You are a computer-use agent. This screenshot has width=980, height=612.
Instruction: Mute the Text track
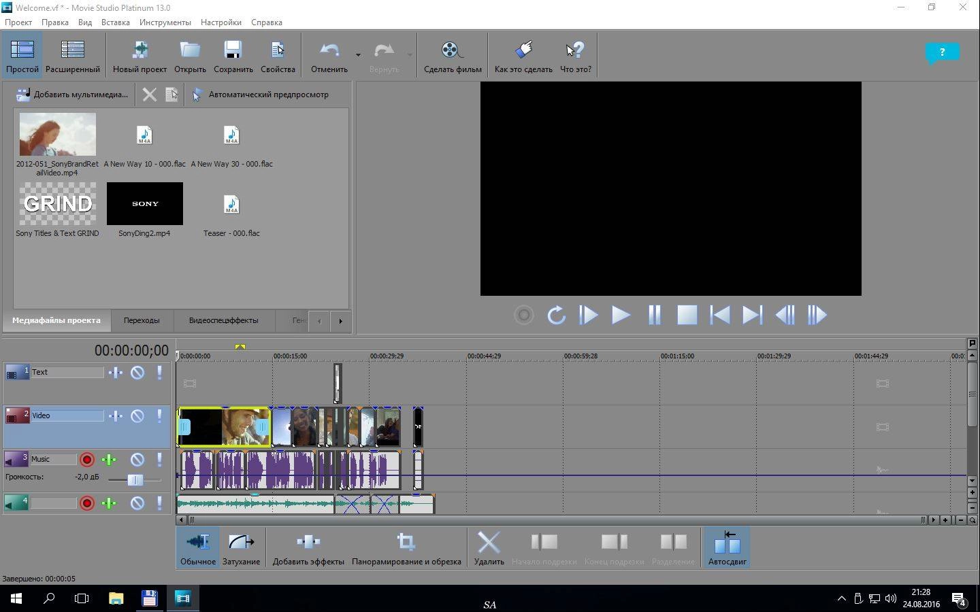tap(137, 372)
